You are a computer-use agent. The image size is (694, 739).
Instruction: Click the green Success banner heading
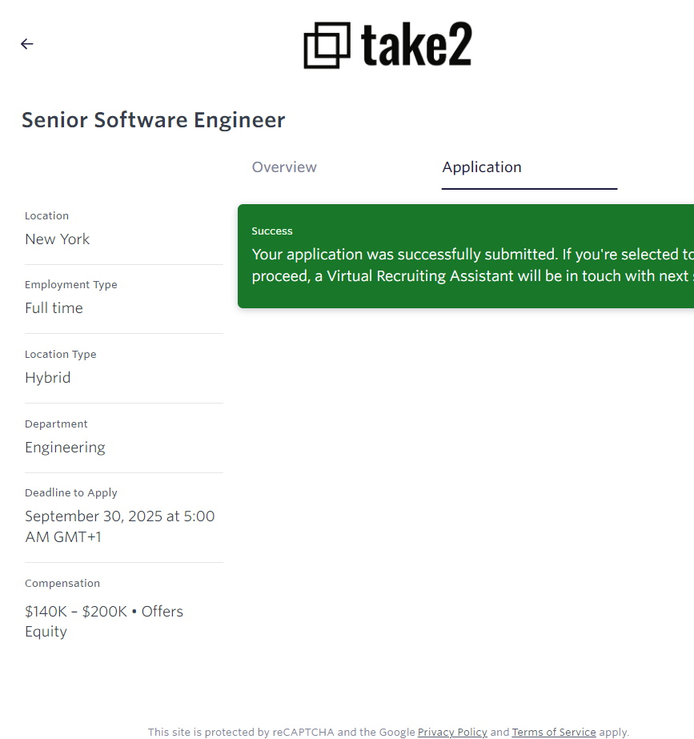pyautogui.click(x=272, y=231)
